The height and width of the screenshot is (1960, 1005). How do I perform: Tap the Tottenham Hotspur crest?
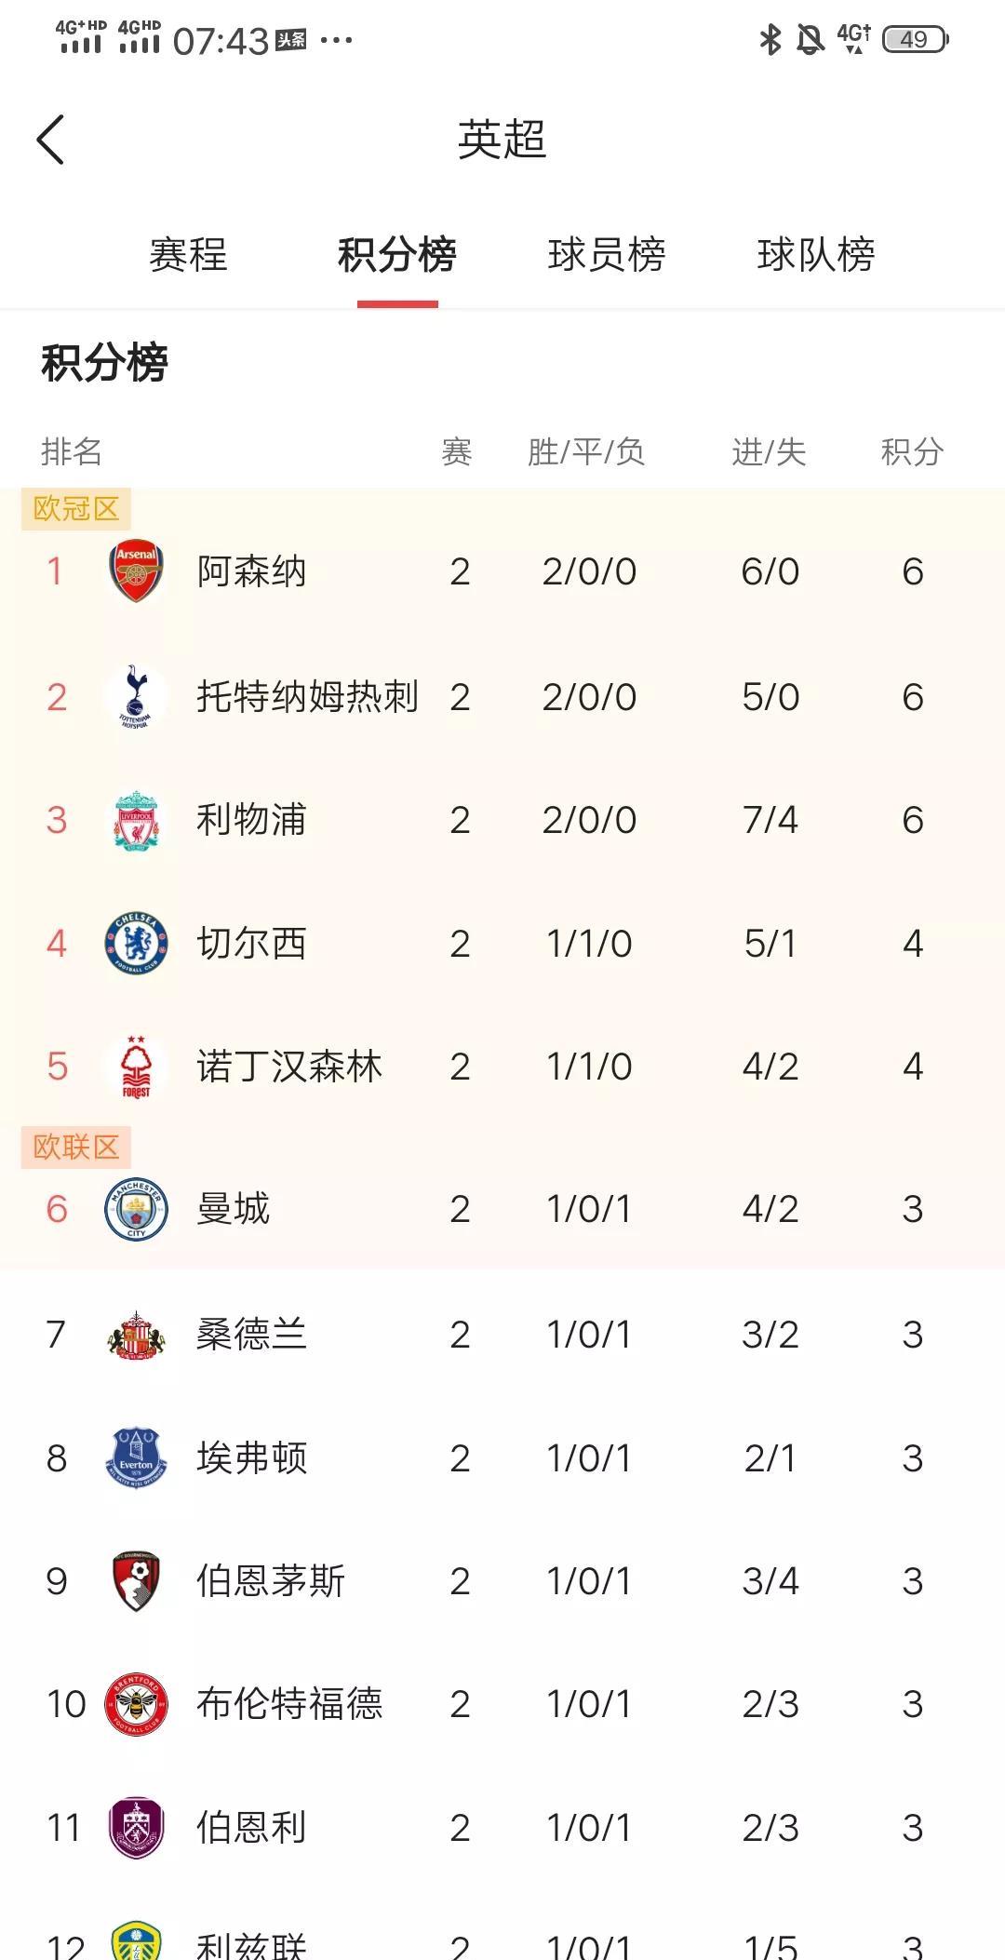coord(136,697)
